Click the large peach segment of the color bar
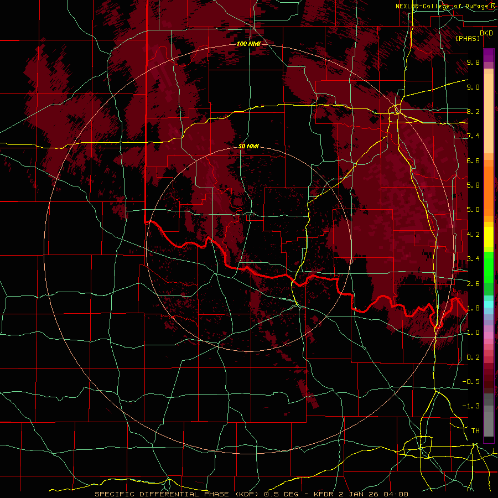Image resolution: width=498 pixels, height=498 pixels. tap(489, 115)
